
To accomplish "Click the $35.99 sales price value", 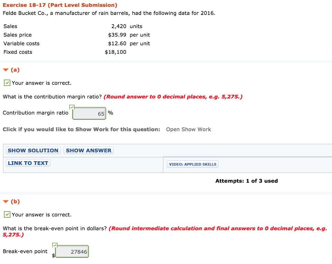I will pyautogui.click(x=117, y=35).
